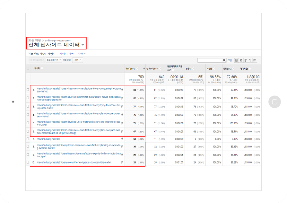Check the box for row 5 Kovery-develops-Linear-Motor

point(28,123)
